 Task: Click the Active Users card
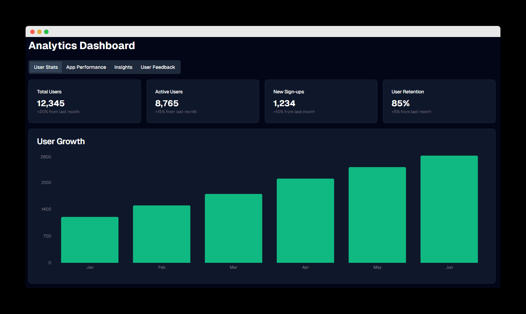[203, 101]
